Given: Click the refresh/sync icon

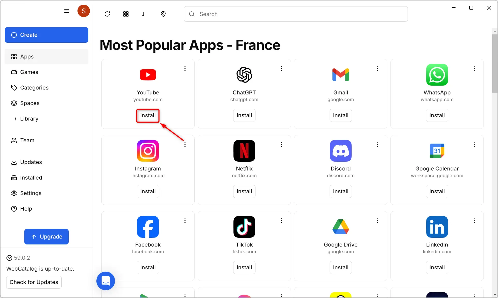Looking at the screenshot, I should pyautogui.click(x=108, y=14).
